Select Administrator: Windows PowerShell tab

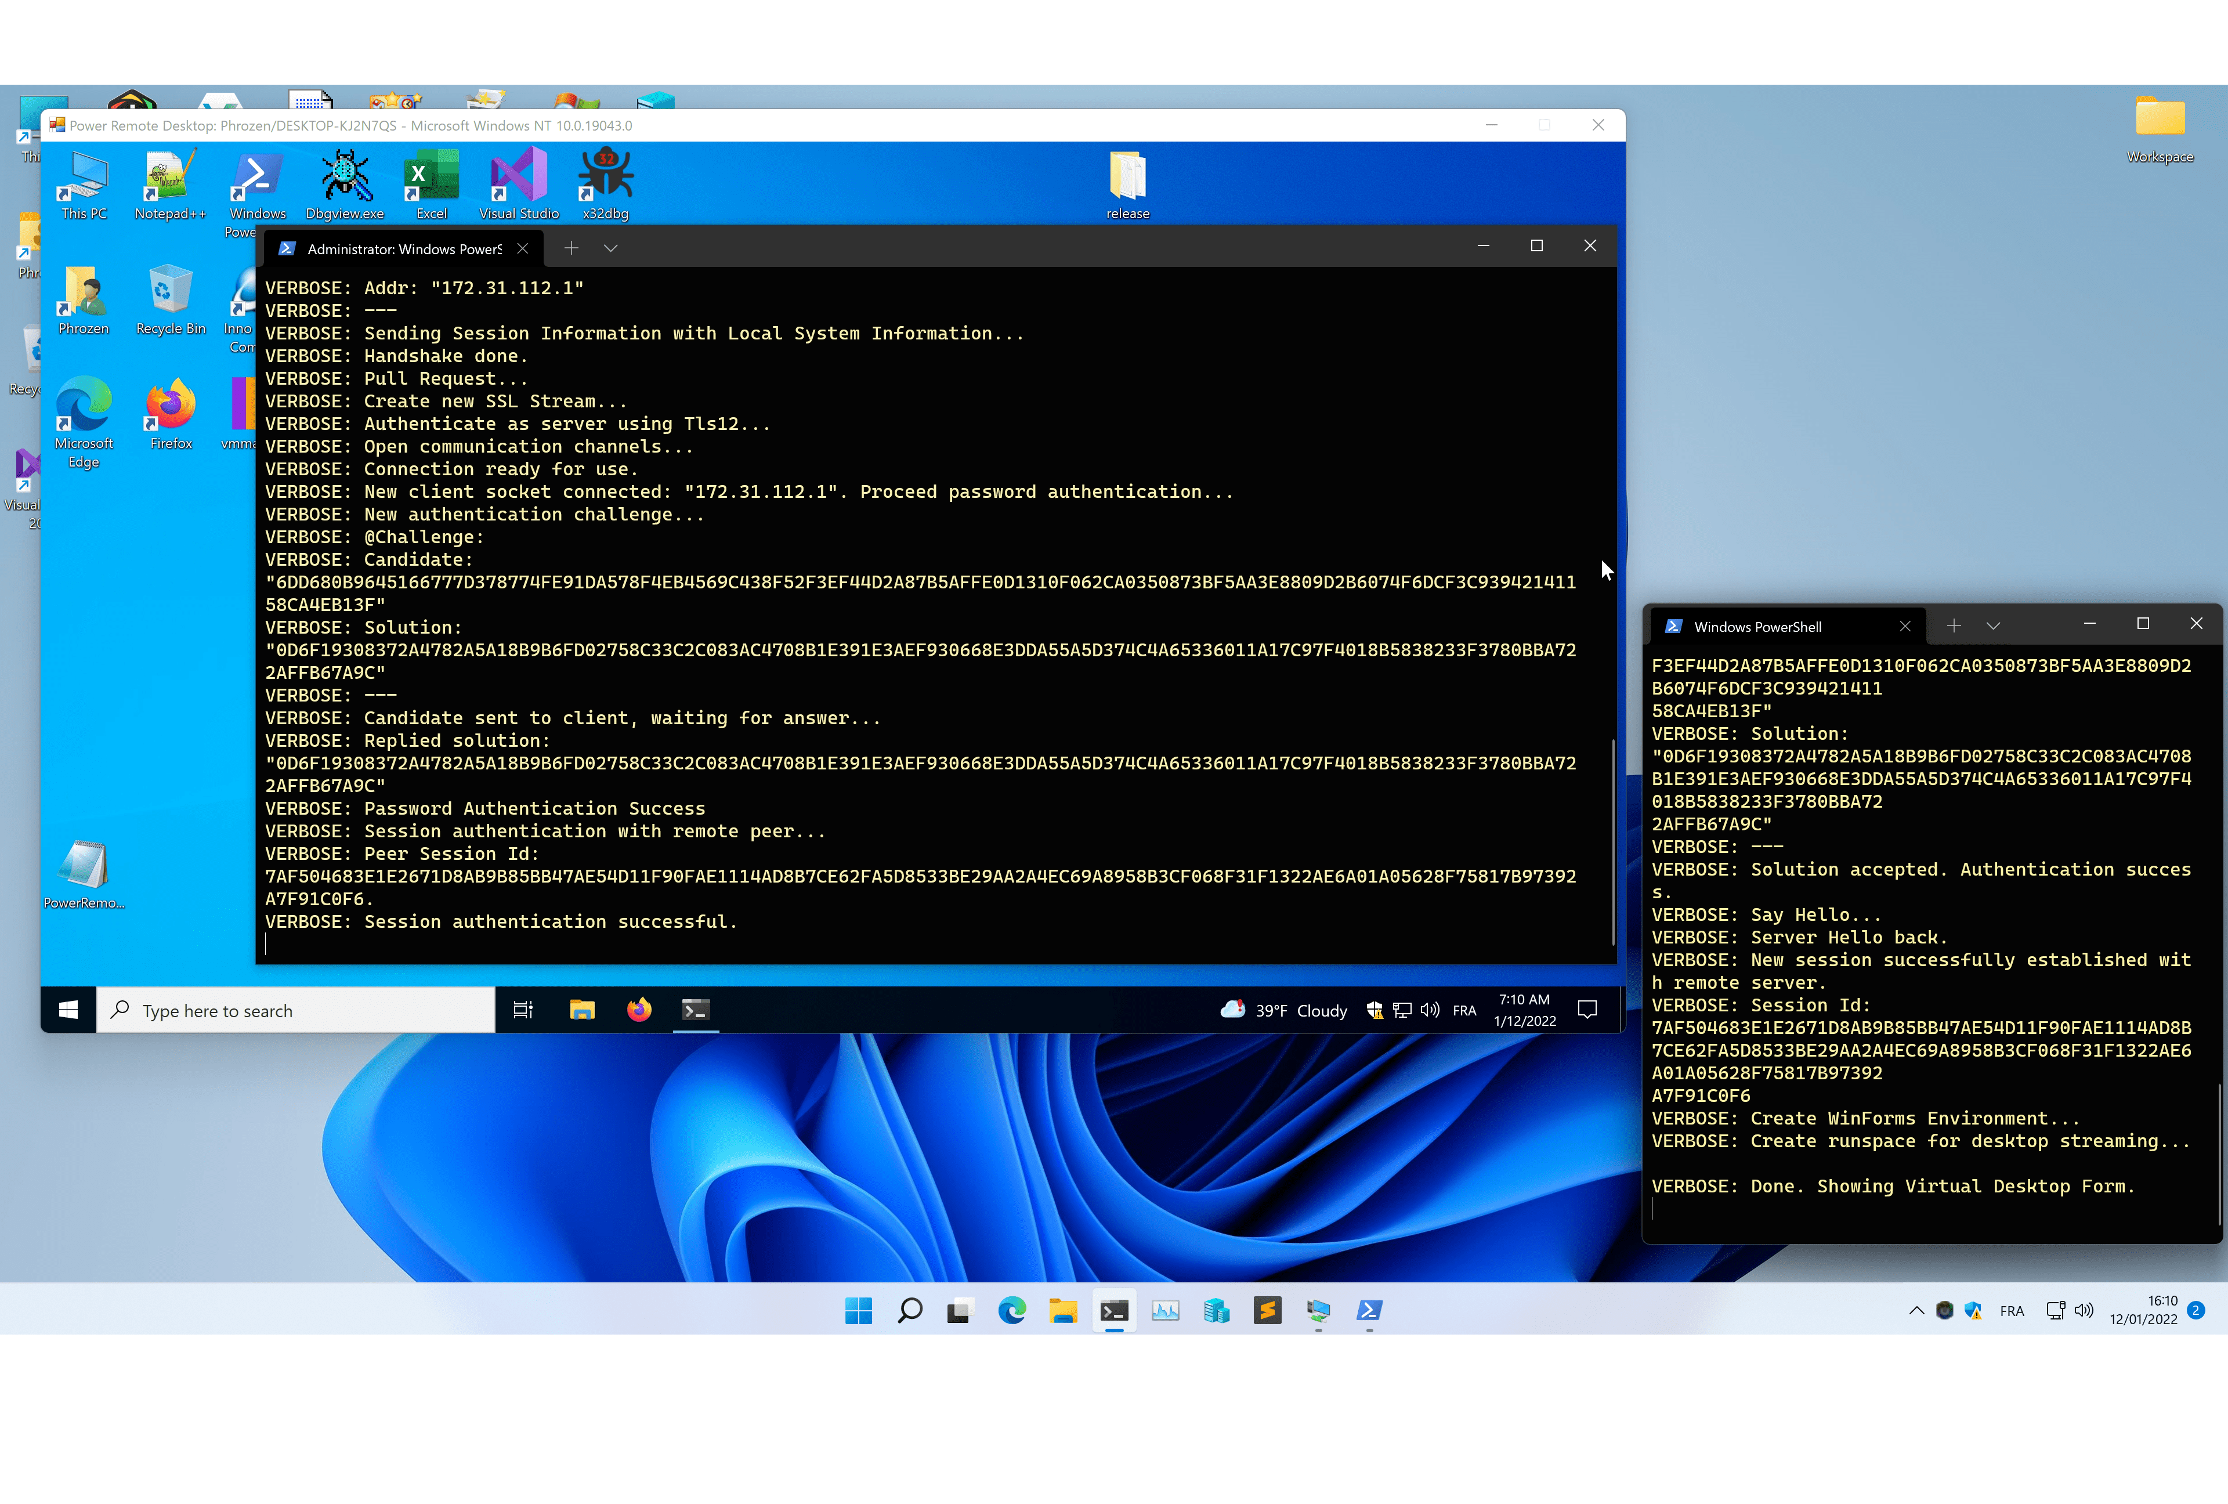(x=403, y=248)
